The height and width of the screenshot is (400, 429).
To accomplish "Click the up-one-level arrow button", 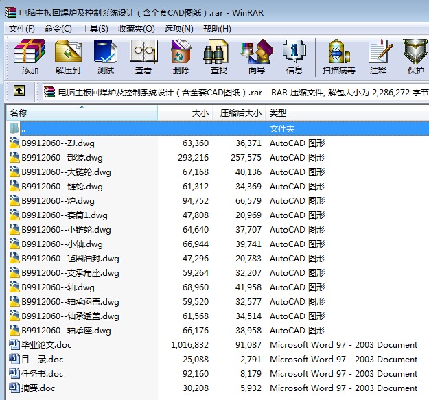I will tap(19, 91).
